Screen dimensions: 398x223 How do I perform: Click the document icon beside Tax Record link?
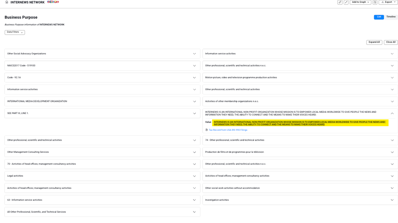(x=206, y=130)
